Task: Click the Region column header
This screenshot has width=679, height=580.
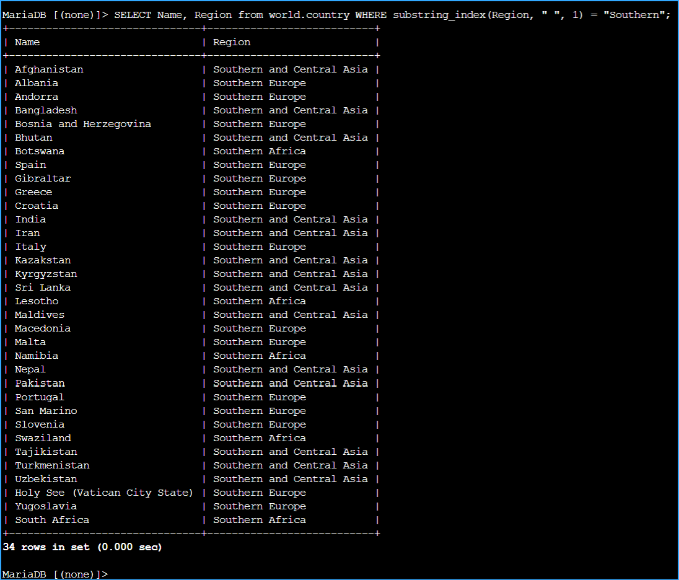Action: pos(230,42)
